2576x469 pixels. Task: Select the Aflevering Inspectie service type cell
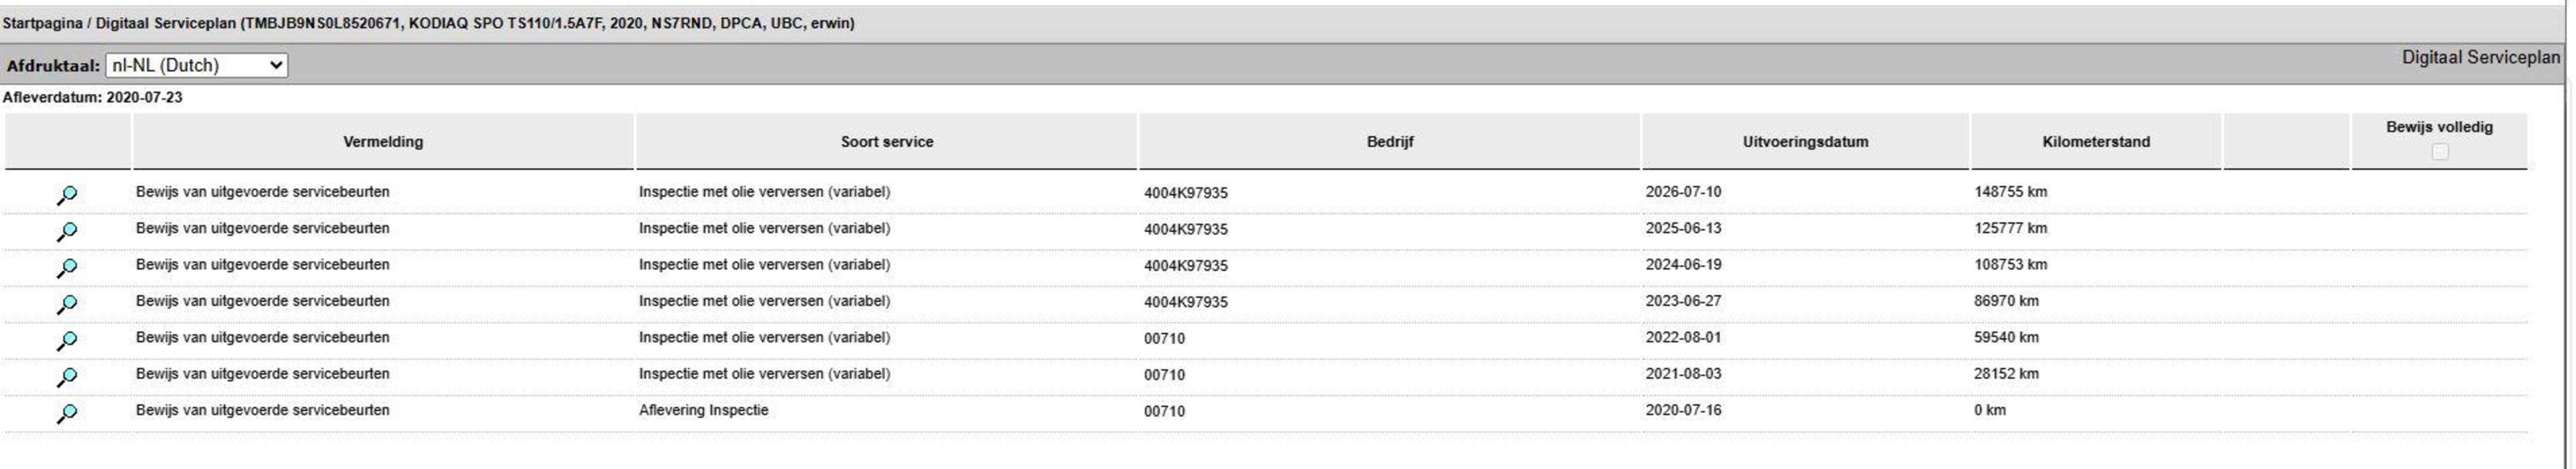704,410
